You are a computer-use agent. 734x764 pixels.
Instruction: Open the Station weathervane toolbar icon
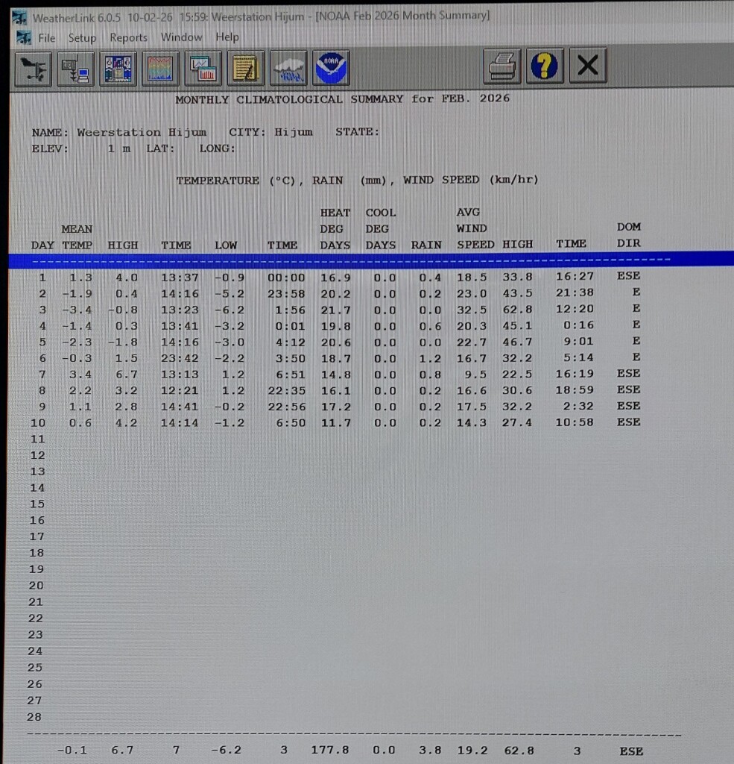33,69
